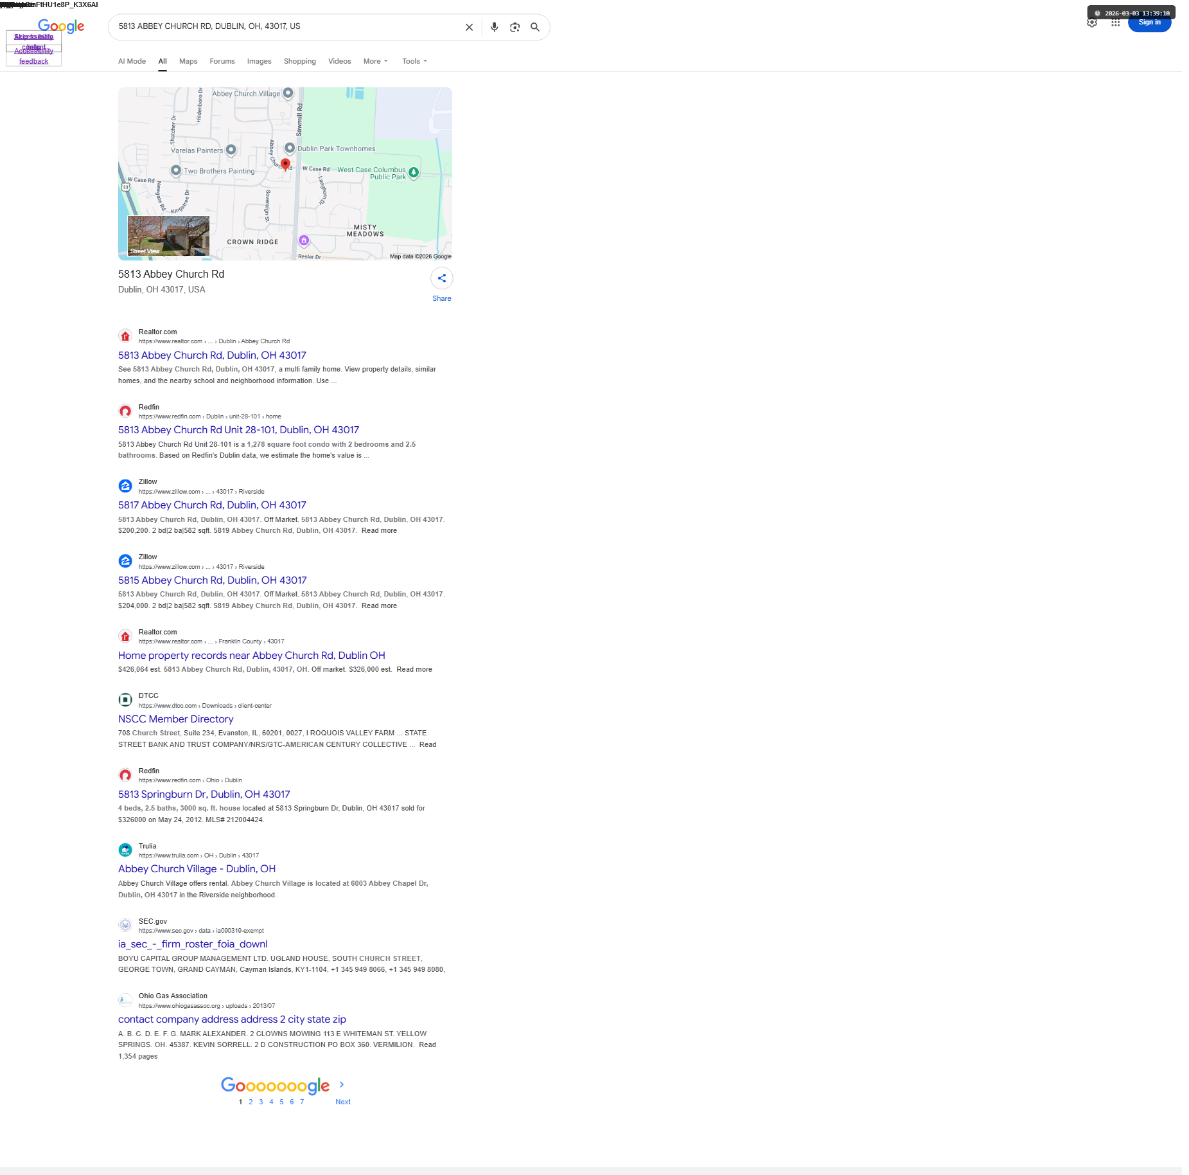Click Read more in property records snippet
The image size is (1189, 1175).
pos(414,670)
